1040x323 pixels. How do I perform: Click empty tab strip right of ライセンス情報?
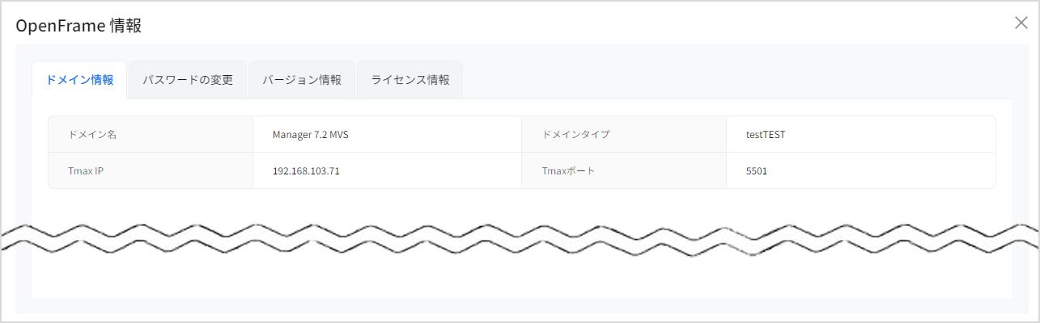pos(728,80)
